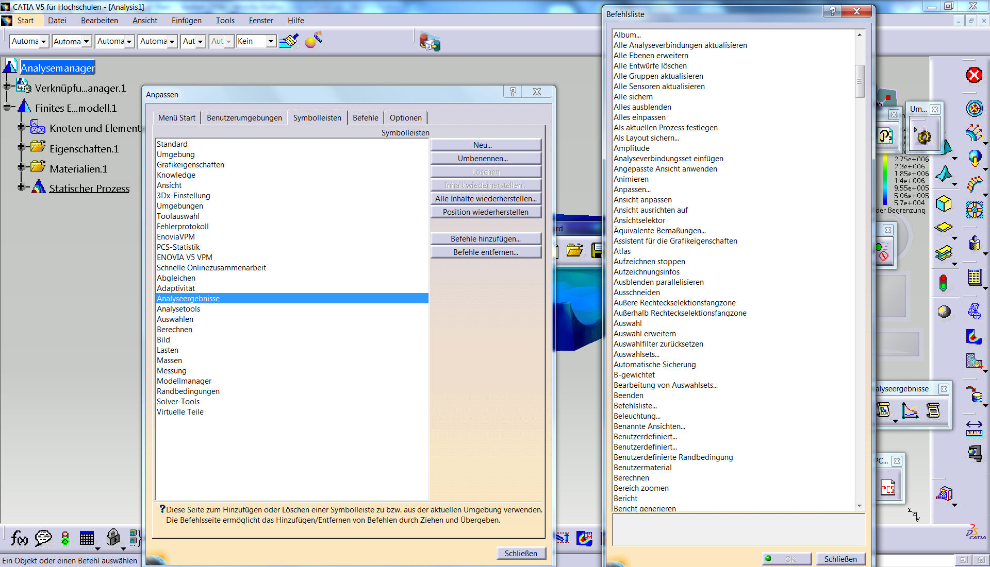Click the Befehlsliste text field at the bottom

[x=738, y=529]
